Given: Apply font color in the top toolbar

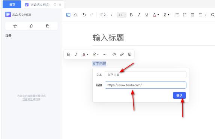Looking at the screenshot, I should tap(154, 15).
